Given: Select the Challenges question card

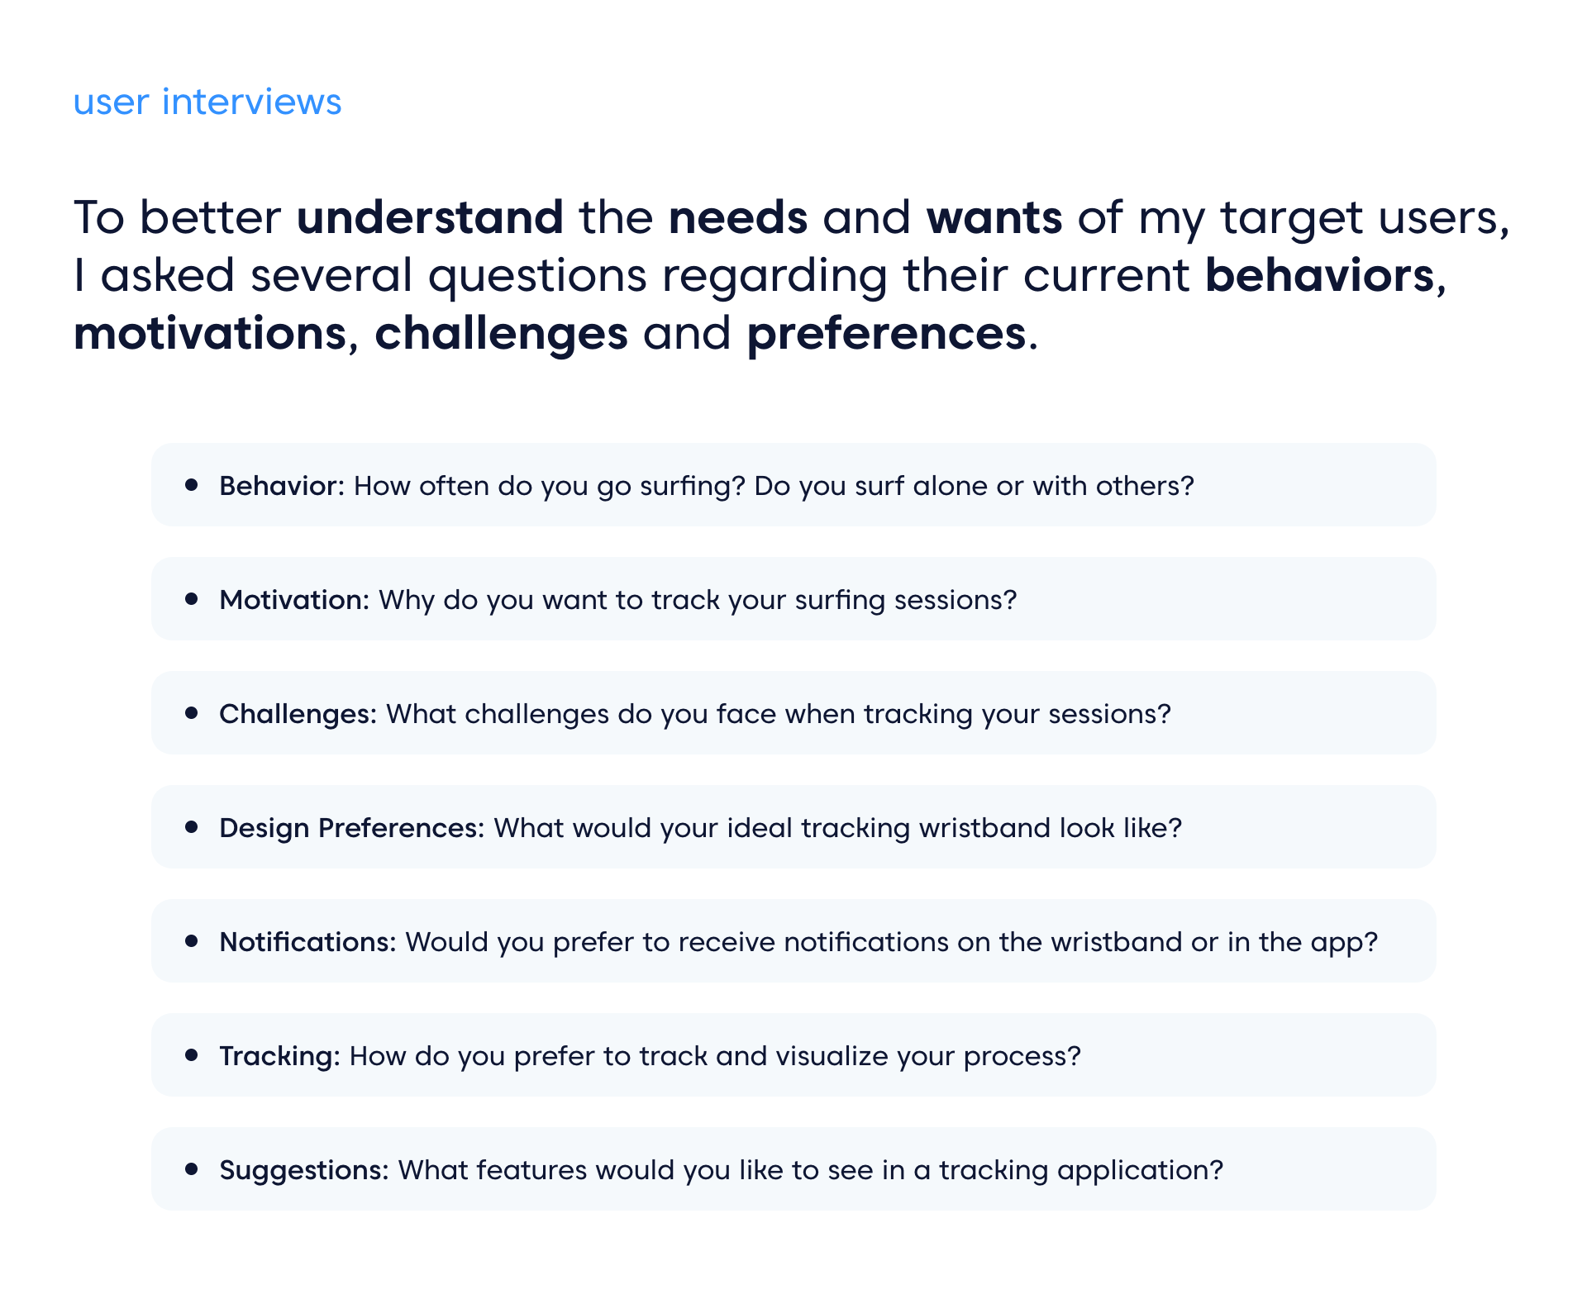Looking at the screenshot, I should 793,713.
